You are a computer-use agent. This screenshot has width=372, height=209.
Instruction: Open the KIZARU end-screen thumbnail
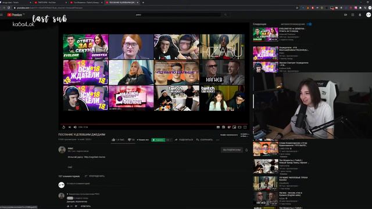[222, 46]
